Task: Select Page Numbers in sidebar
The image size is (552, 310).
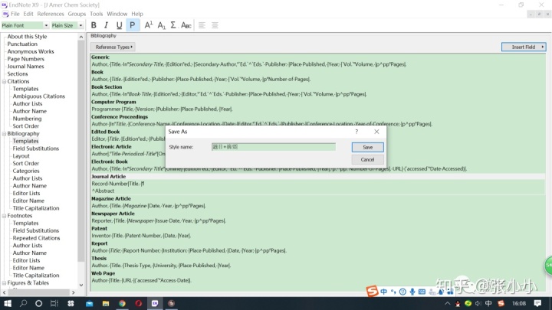Action: click(26, 59)
